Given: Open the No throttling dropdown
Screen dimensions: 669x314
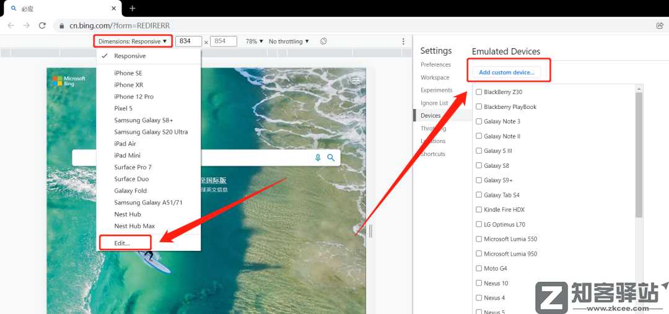Looking at the screenshot, I should click(x=289, y=41).
